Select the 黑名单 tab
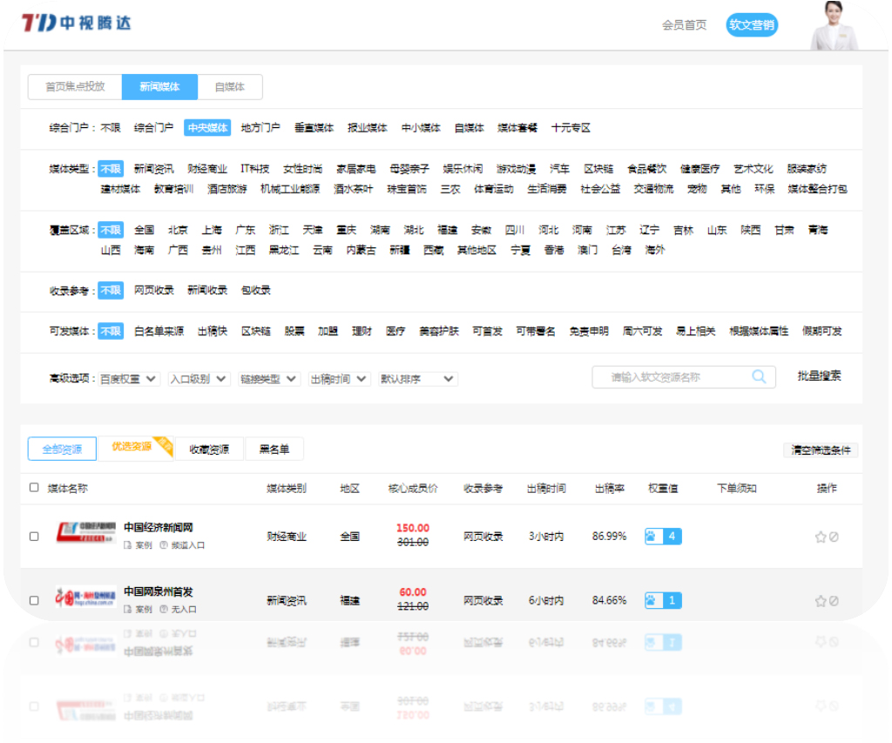The width and height of the screenshot is (892, 743). click(x=274, y=449)
